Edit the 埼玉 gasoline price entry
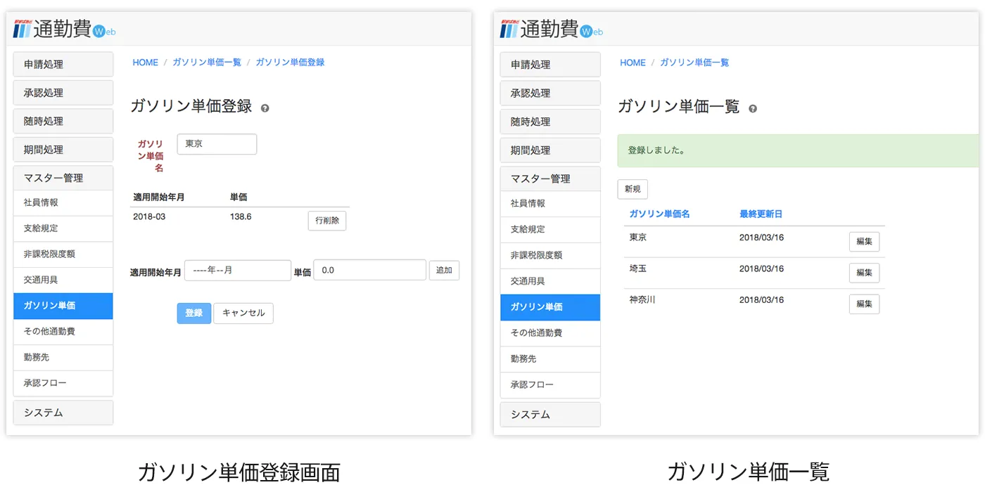 [x=864, y=273]
